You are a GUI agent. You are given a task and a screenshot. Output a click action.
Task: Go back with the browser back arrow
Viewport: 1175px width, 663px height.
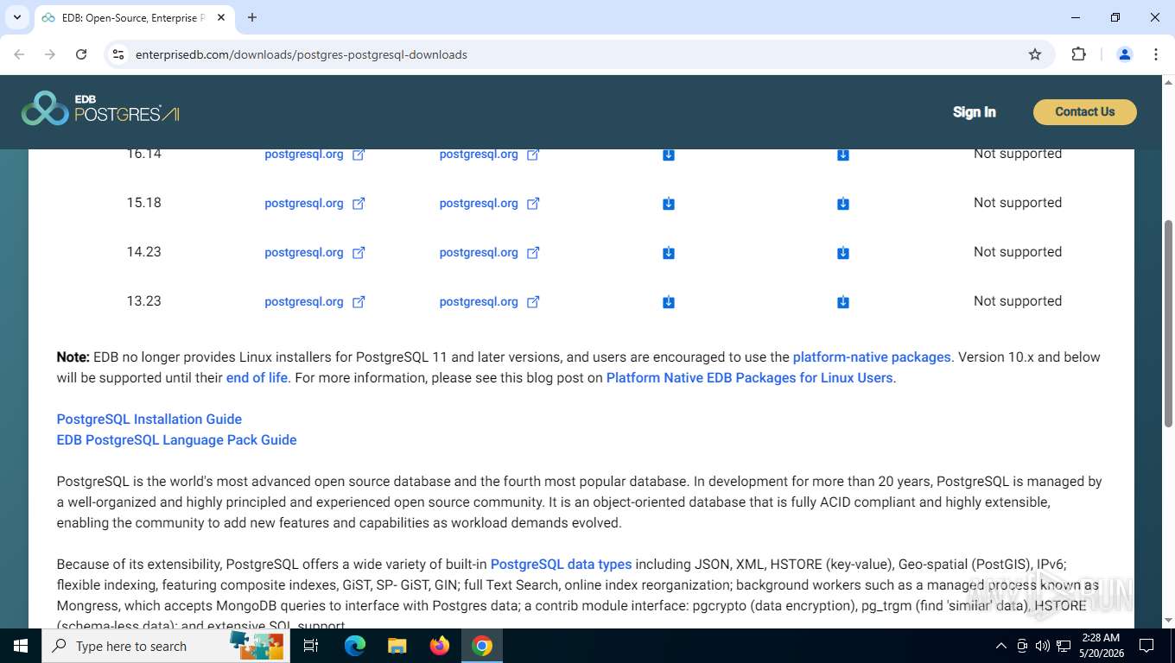(19, 54)
